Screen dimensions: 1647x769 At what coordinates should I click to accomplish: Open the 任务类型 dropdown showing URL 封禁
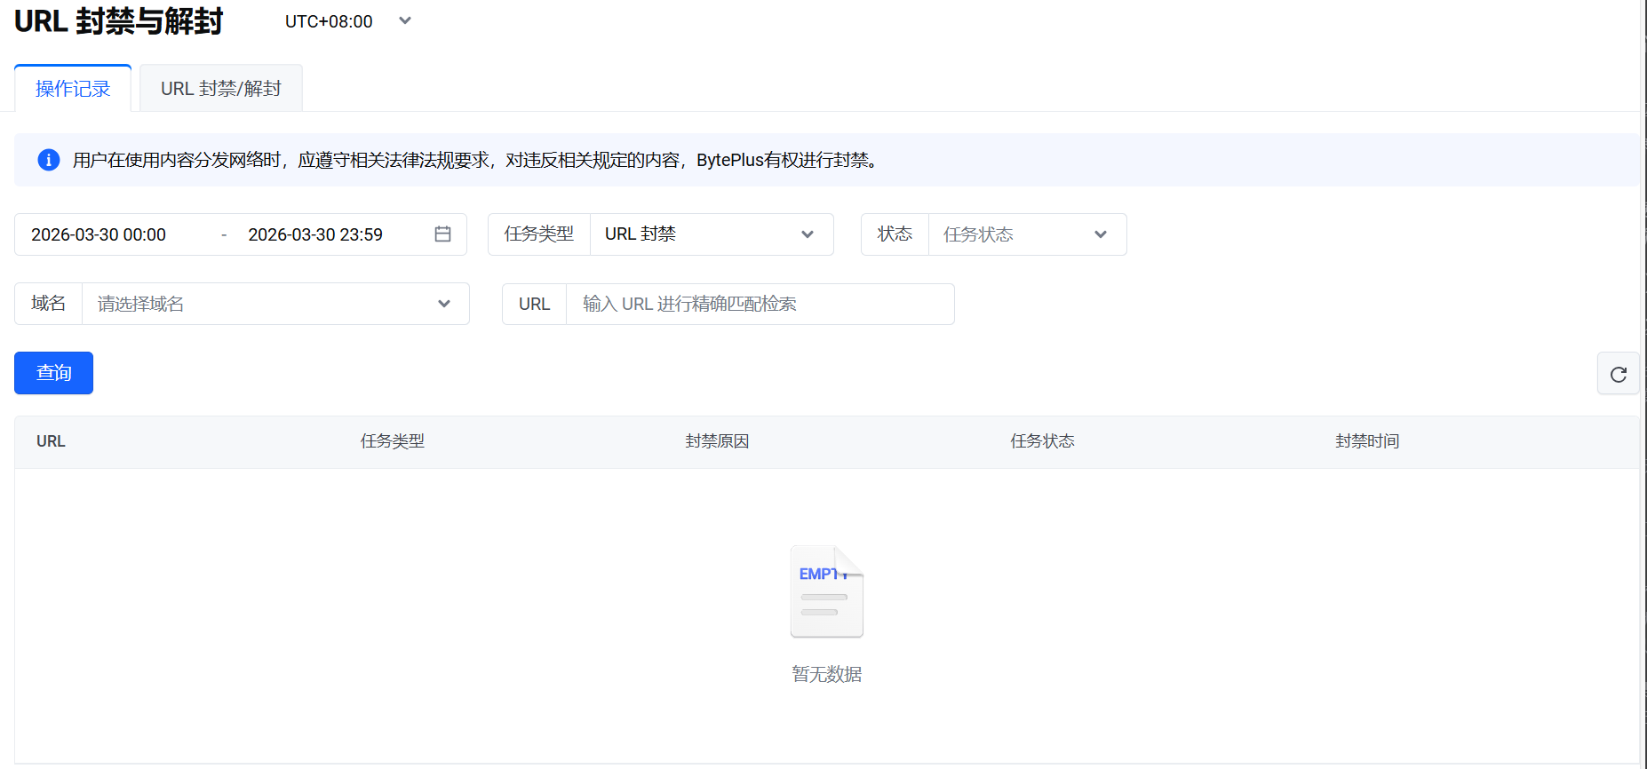711,234
